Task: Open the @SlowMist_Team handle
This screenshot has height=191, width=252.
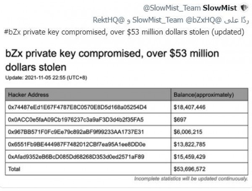Action: click(172, 8)
